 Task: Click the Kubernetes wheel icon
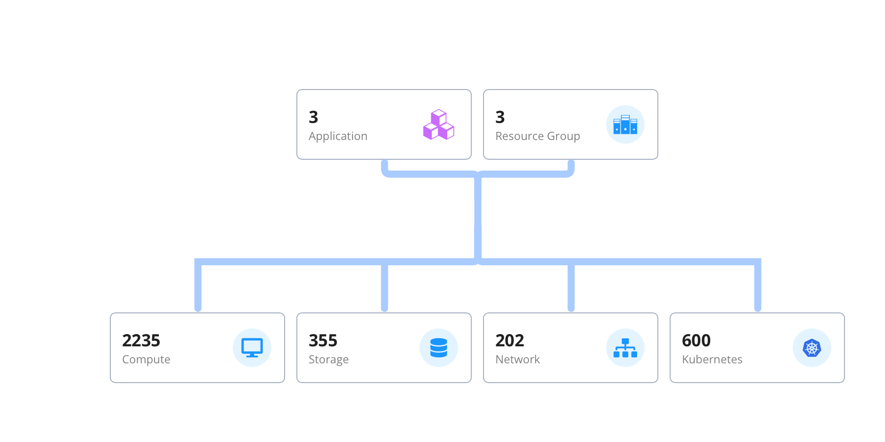(811, 348)
